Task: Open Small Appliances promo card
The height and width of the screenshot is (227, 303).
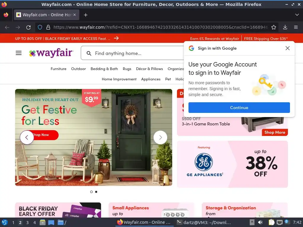Action: (x=151, y=210)
